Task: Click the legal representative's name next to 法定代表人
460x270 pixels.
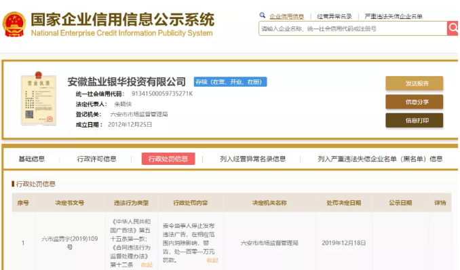Action: coord(123,104)
